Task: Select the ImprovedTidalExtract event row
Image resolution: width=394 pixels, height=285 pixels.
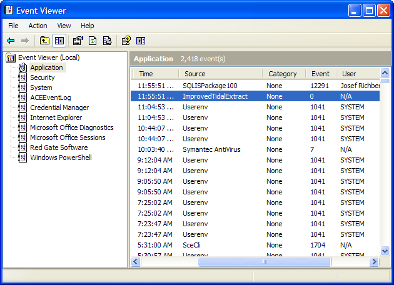Action: click(255, 96)
